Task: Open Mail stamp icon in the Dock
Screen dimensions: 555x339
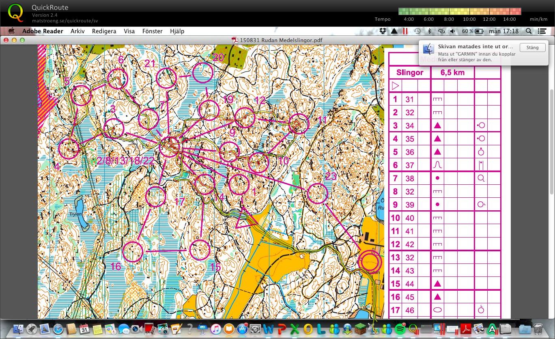Action: coord(45,329)
